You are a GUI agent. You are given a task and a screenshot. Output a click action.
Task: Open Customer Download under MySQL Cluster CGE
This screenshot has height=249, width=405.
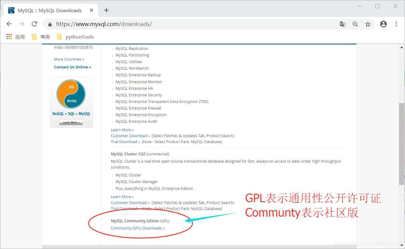pyautogui.click(x=130, y=203)
